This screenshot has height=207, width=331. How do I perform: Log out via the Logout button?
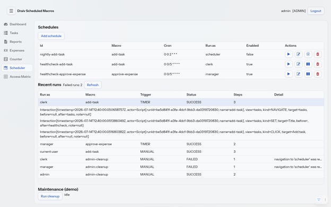tap(316, 11)
